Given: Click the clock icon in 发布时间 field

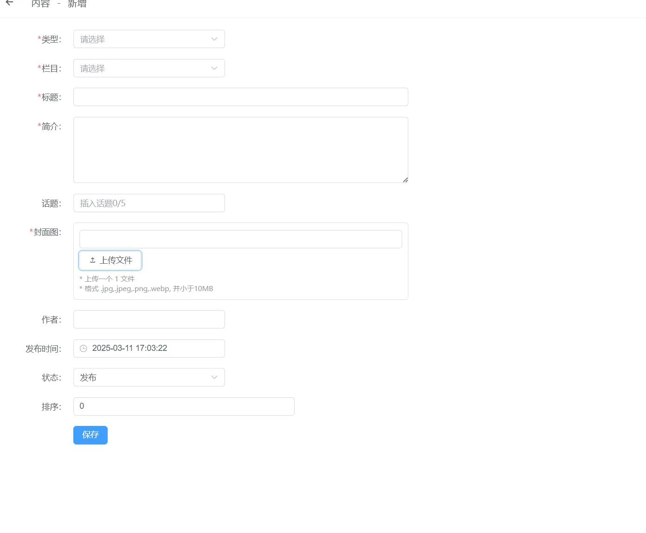Looking at the screenshot, I should 84,349.
